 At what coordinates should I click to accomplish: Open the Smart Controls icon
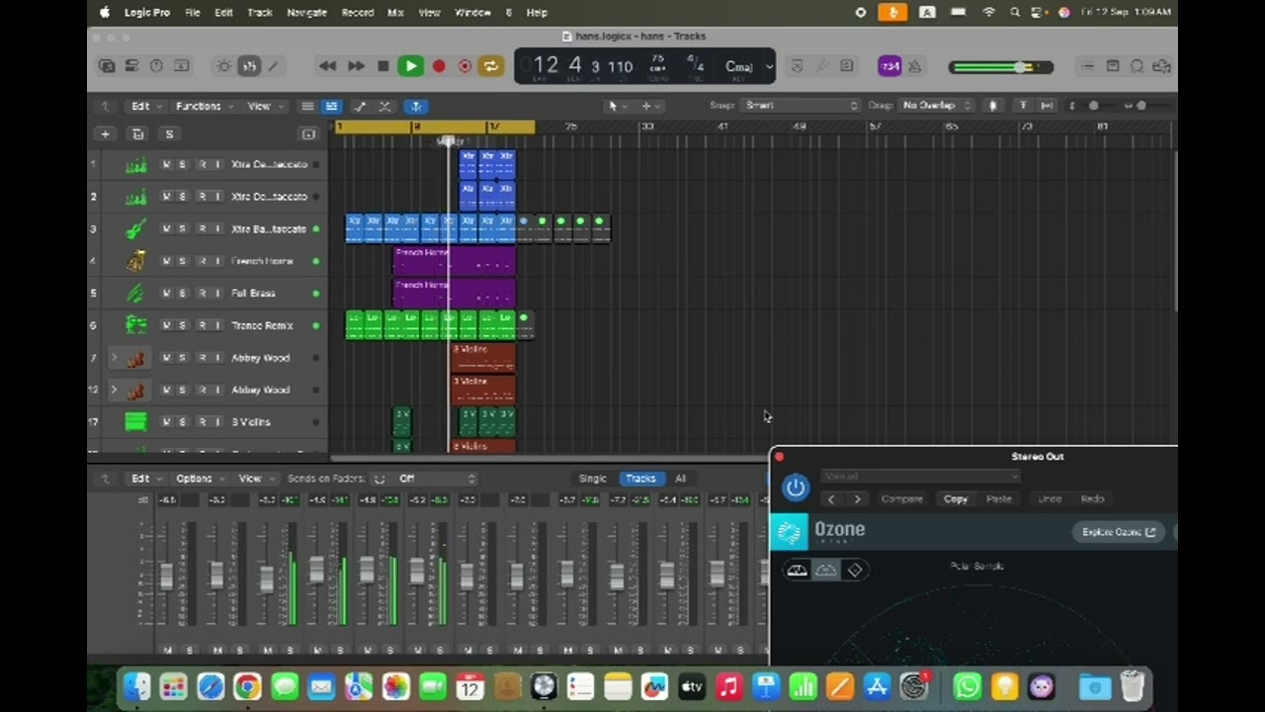tap(223, 66)
